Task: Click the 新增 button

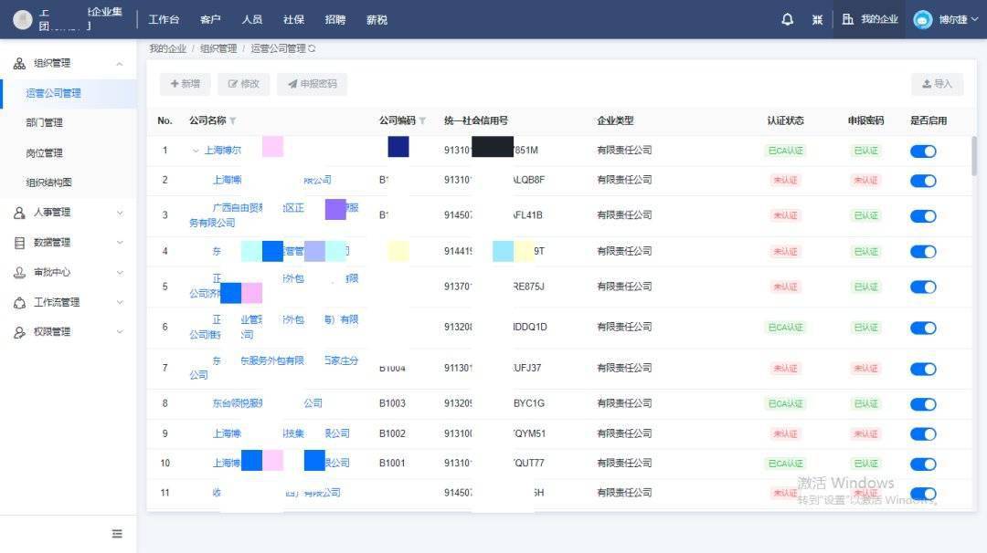Action: point(185,84)
